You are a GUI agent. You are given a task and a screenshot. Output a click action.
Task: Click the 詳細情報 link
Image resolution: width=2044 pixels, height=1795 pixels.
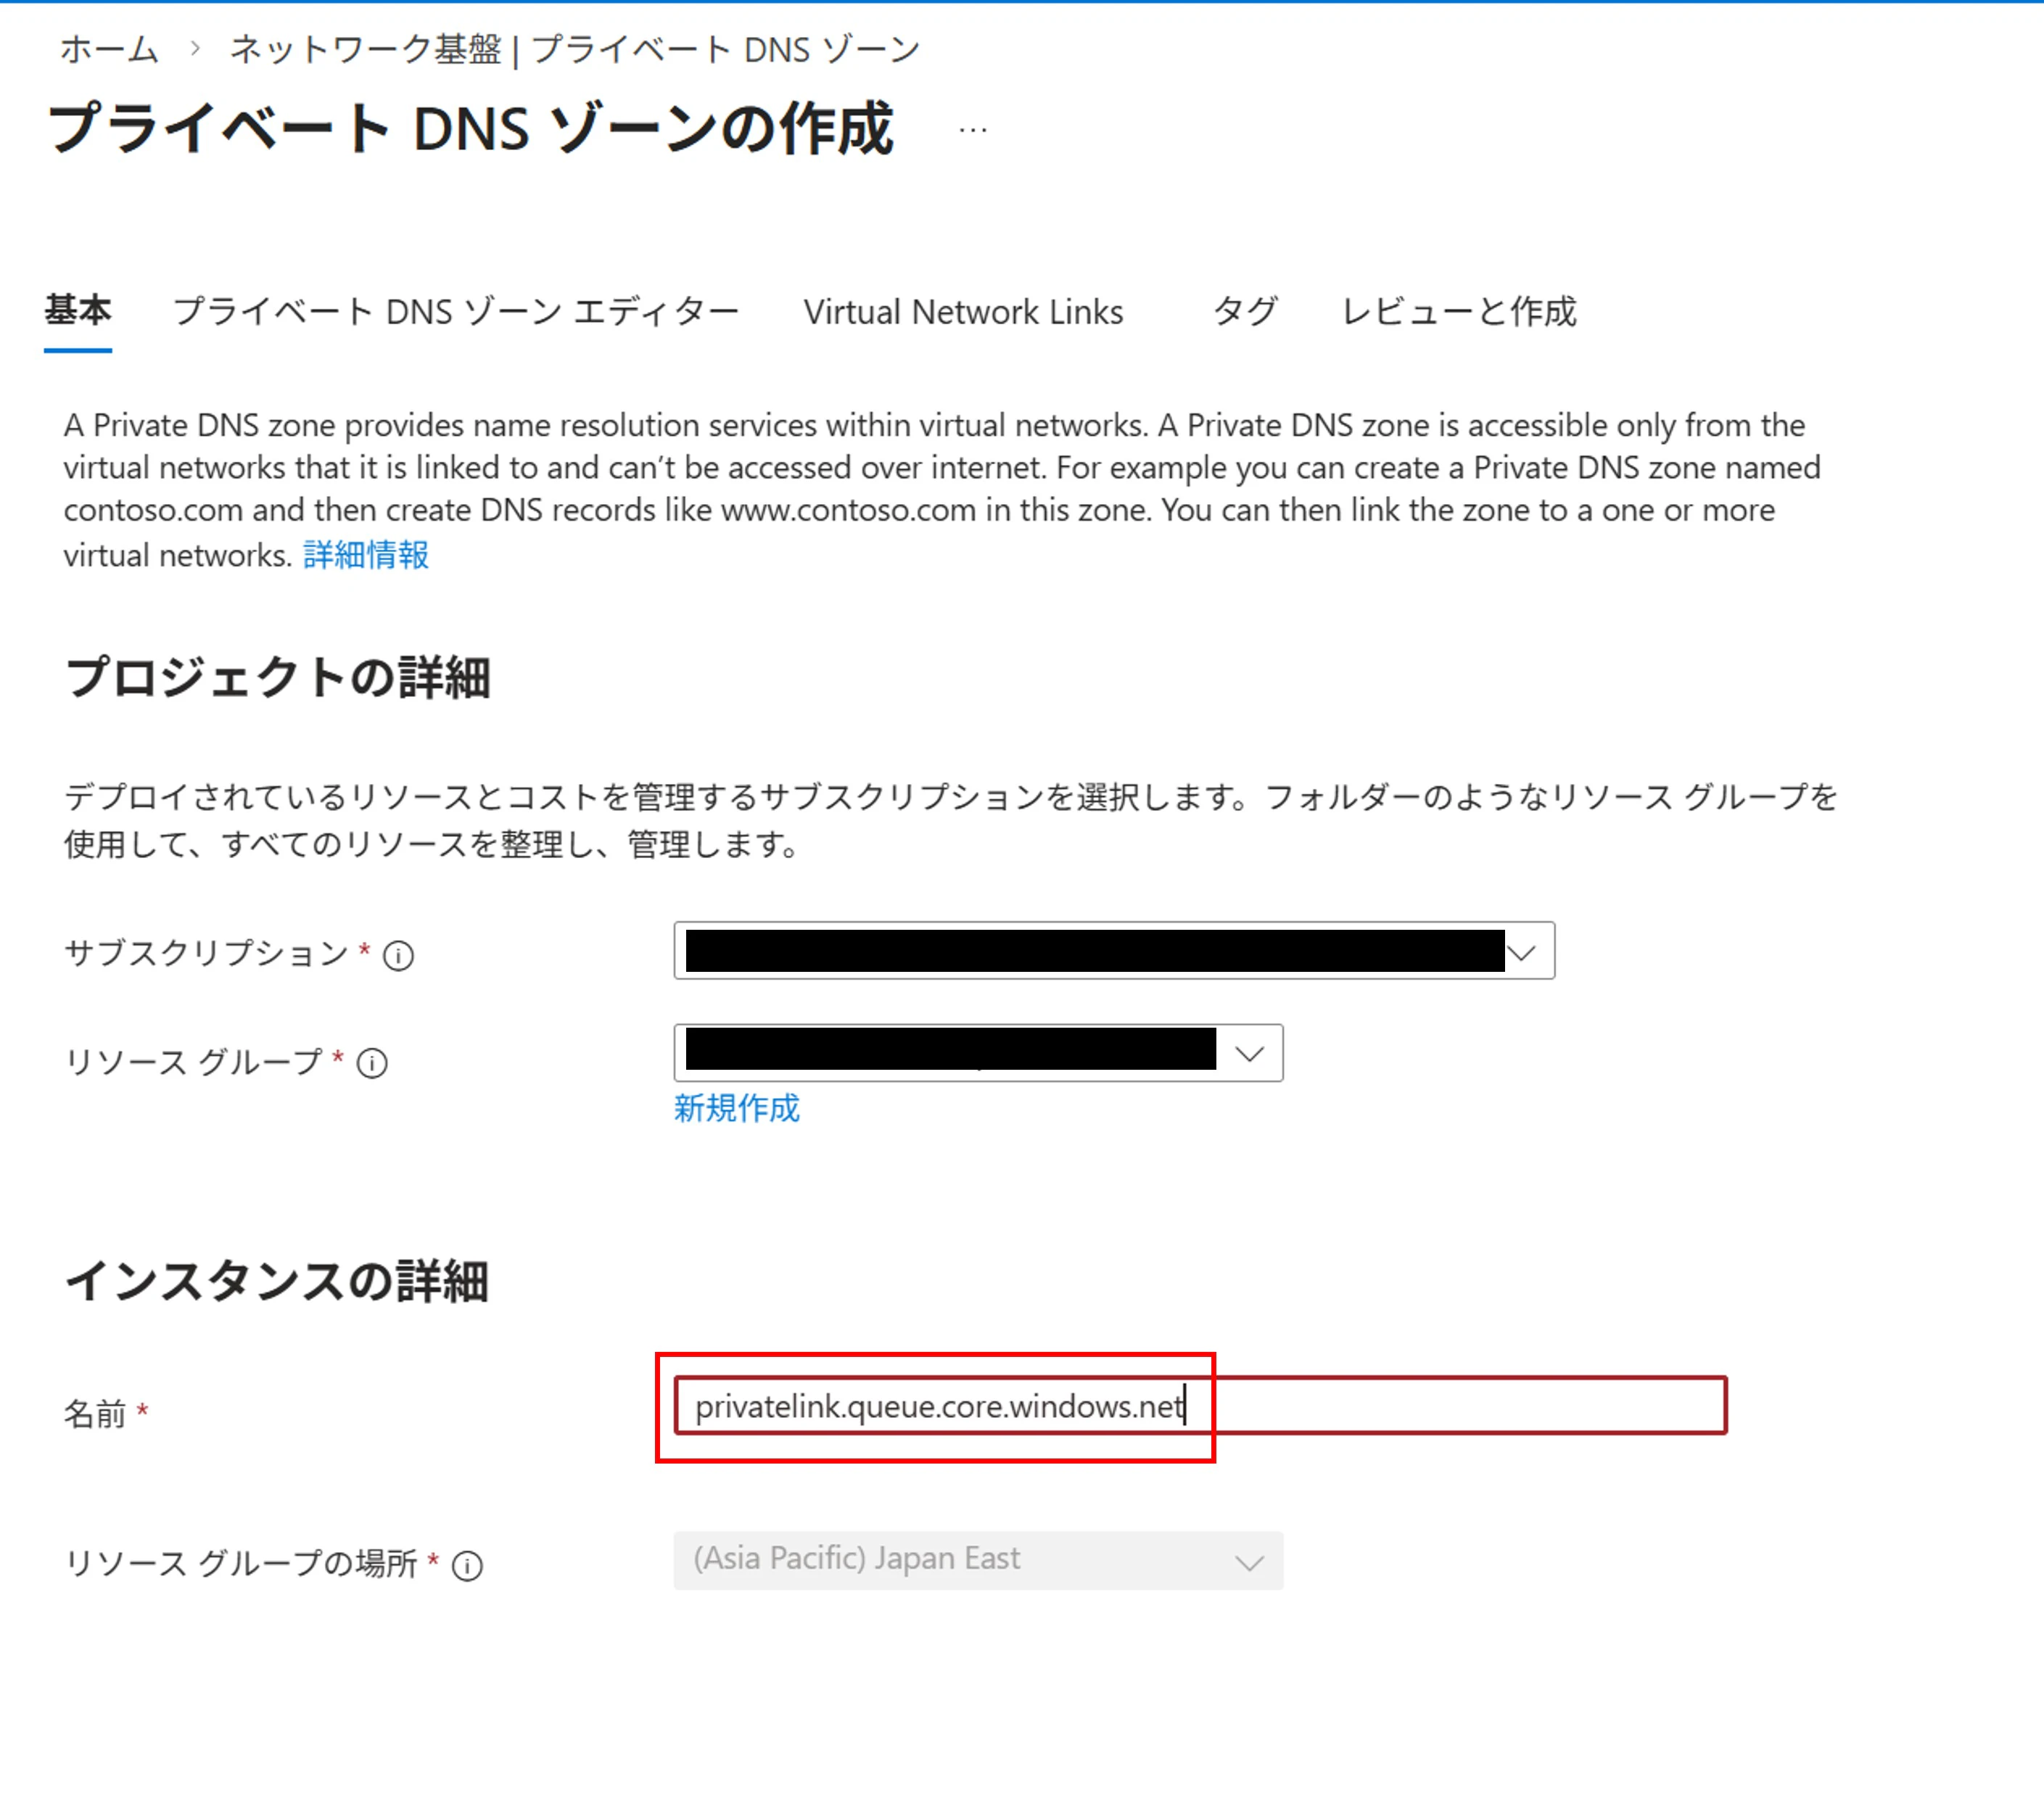click(x=366, y=555)
